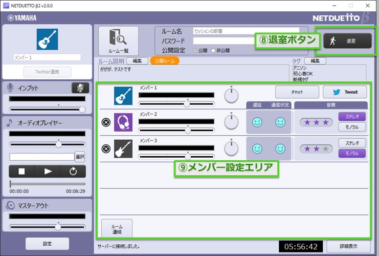Click メンバー3 connection status smiley
This screenshot has height=256, width=379.
[x=280, y=149]
